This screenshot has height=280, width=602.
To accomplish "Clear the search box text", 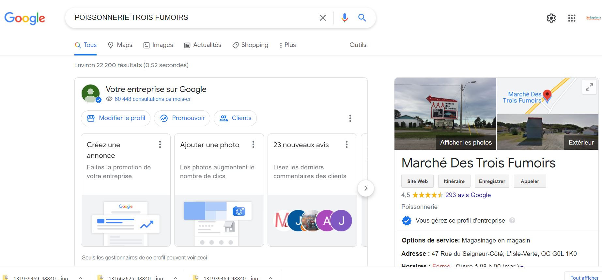I will [323, 18].
